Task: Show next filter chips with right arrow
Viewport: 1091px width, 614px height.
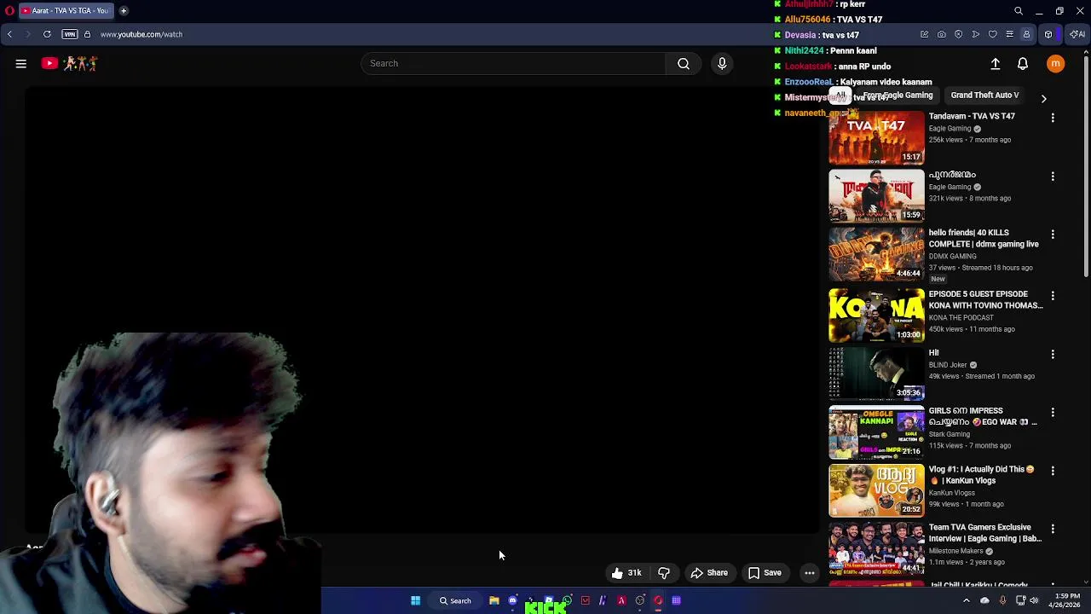Action: 1043,98
